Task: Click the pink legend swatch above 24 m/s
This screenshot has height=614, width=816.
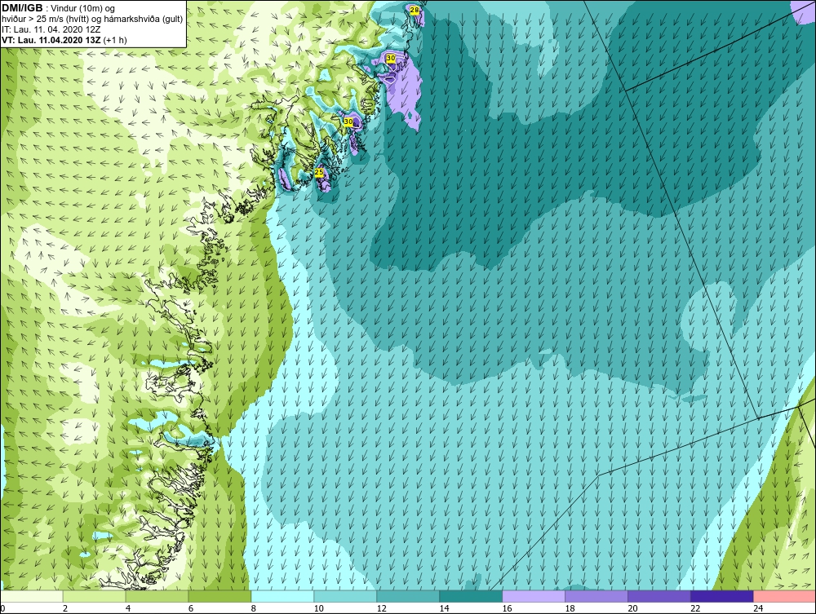Action: (x=784, y=596)
